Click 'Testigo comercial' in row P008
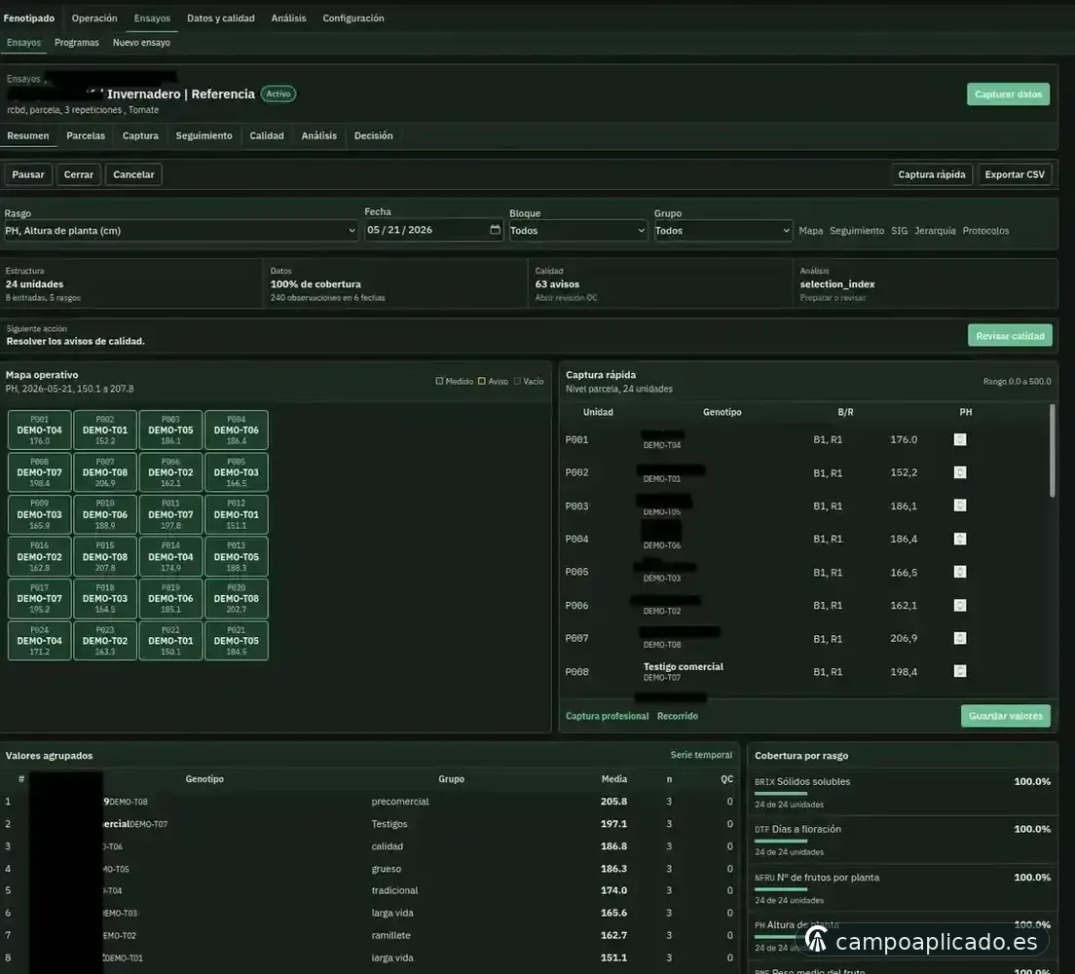The width and height of the screenshot is (1075, 974). [683, 667]
